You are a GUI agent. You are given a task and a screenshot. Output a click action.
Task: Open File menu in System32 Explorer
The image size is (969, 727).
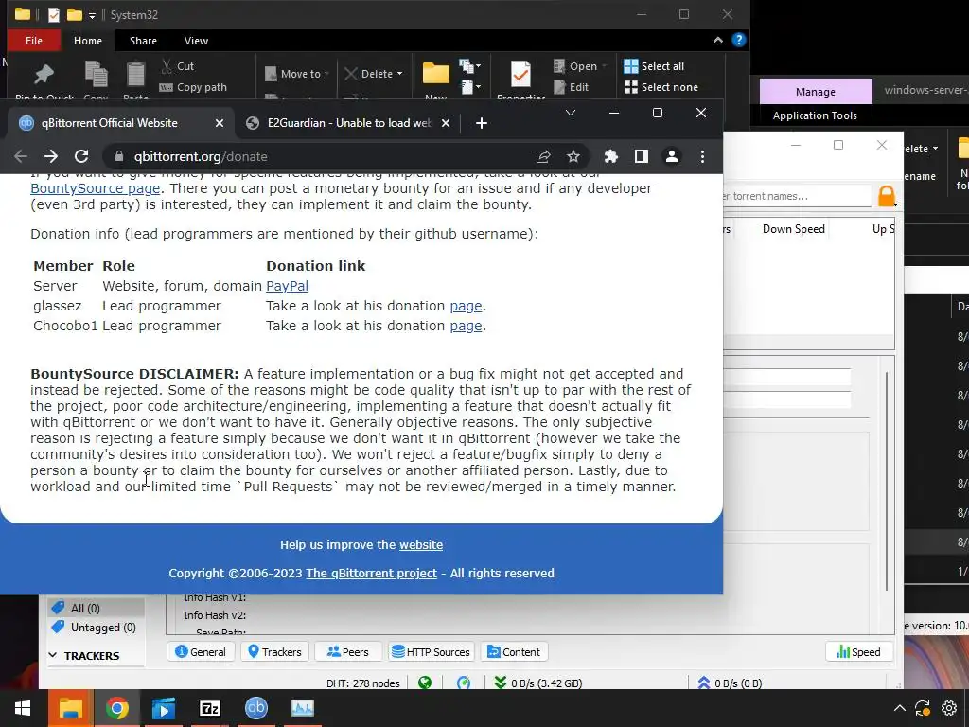[34, 41]
